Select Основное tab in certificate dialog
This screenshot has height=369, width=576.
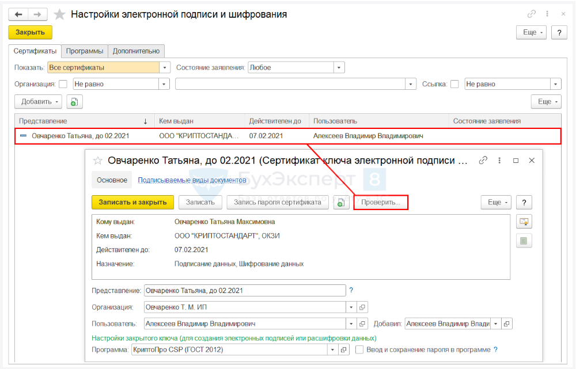pyautogui.click(x=112, y=180)
